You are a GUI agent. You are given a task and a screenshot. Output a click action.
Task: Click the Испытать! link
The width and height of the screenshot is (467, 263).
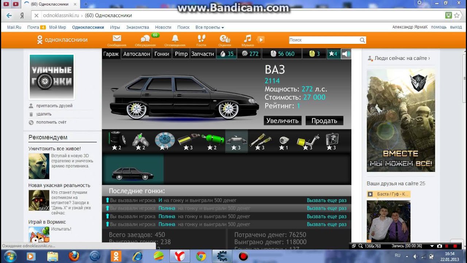coord(61,229)
